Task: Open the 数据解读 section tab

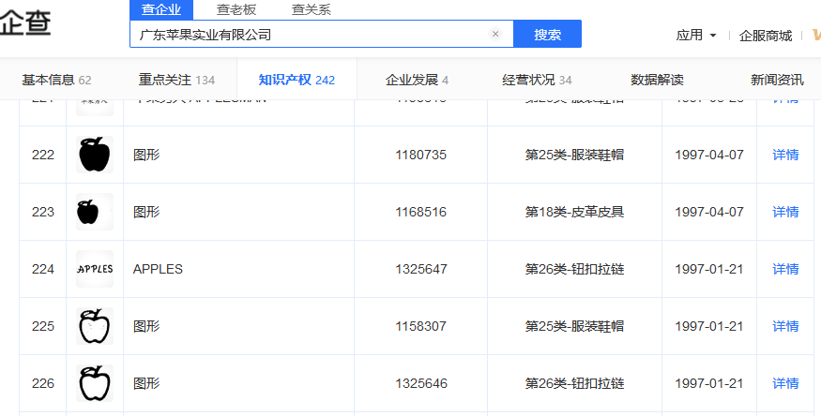Action: (x=657, y=80)
